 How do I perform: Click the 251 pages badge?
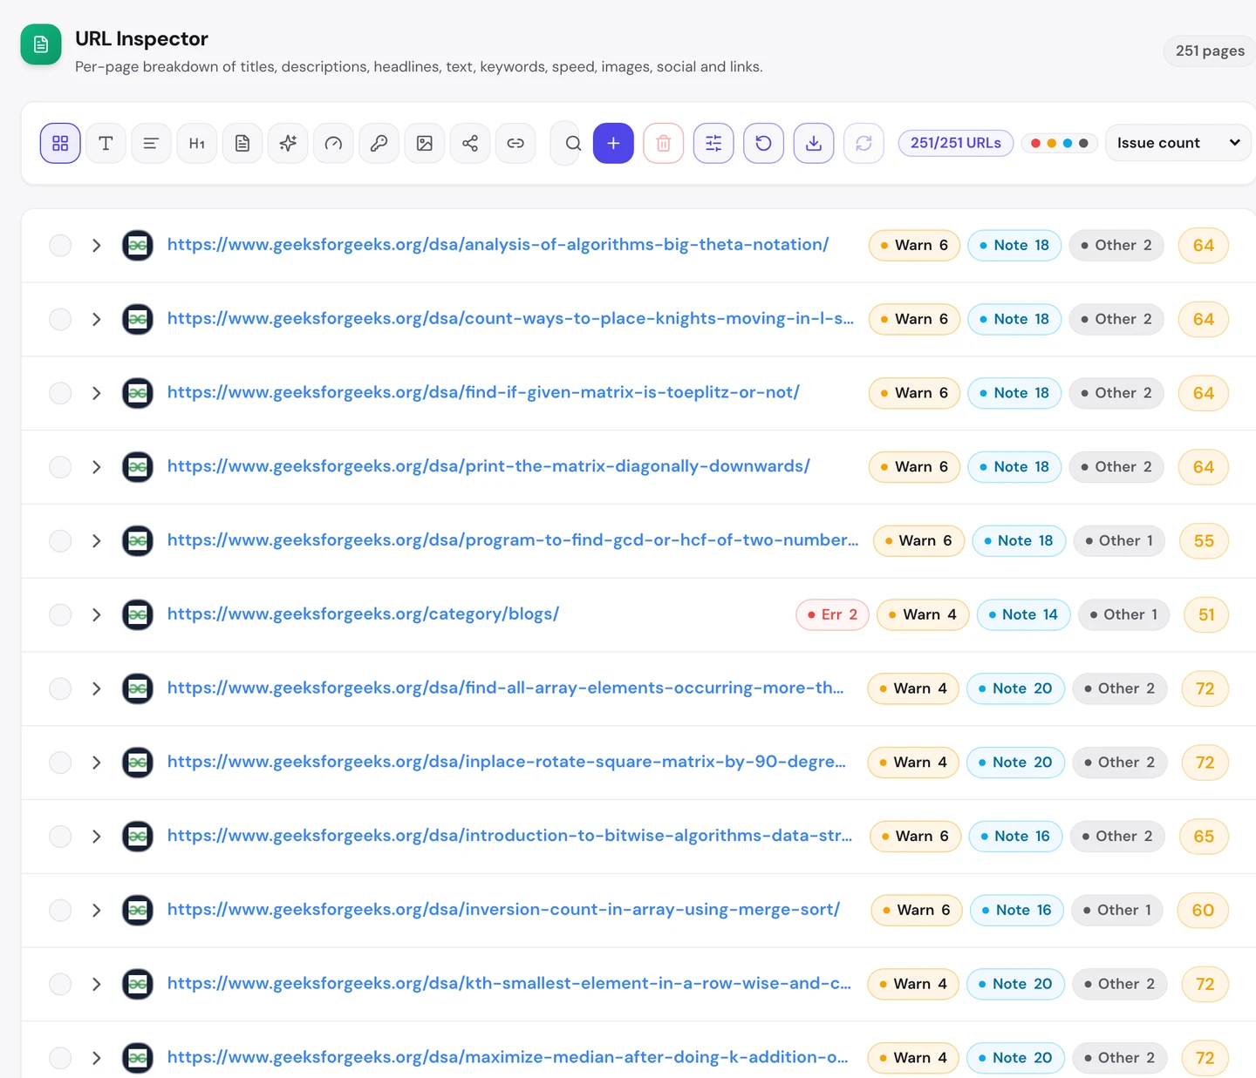coord(1210,51)
